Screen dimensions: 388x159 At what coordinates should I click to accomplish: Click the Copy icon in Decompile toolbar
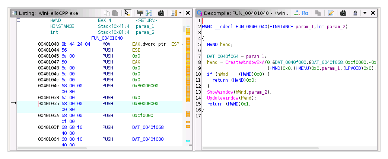pyautogui.click(x=318, y=13)
